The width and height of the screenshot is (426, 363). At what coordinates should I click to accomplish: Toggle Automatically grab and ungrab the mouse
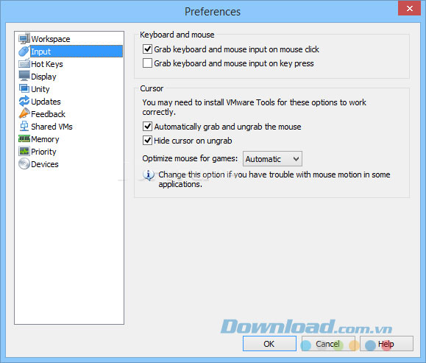[147, 127]
